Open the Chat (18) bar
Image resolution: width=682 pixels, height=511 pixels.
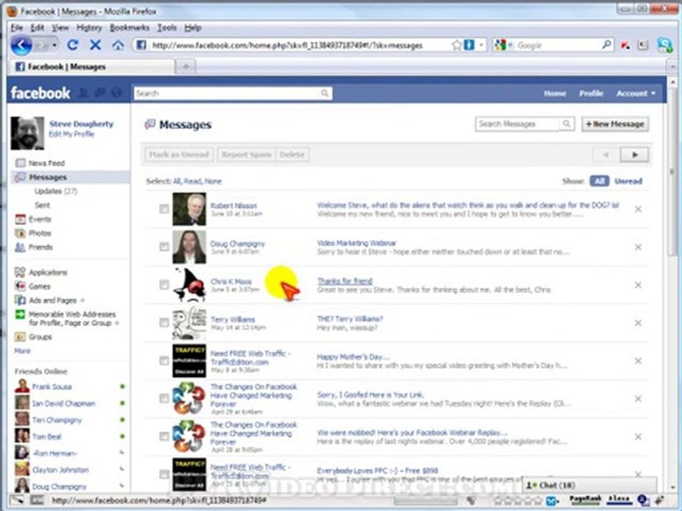(589, 485)
